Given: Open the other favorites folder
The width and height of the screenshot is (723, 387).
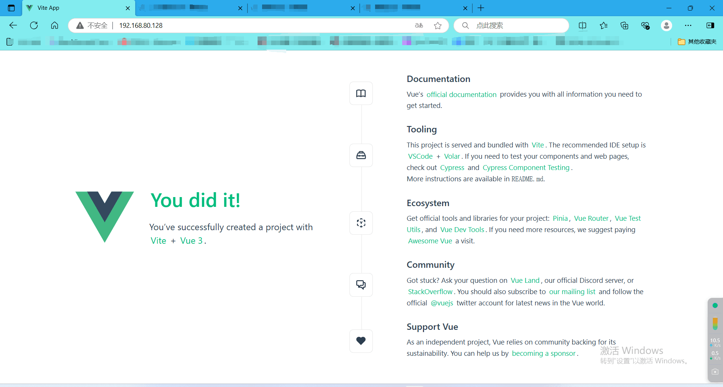Looking at the screenshot, I should point(697,42).
